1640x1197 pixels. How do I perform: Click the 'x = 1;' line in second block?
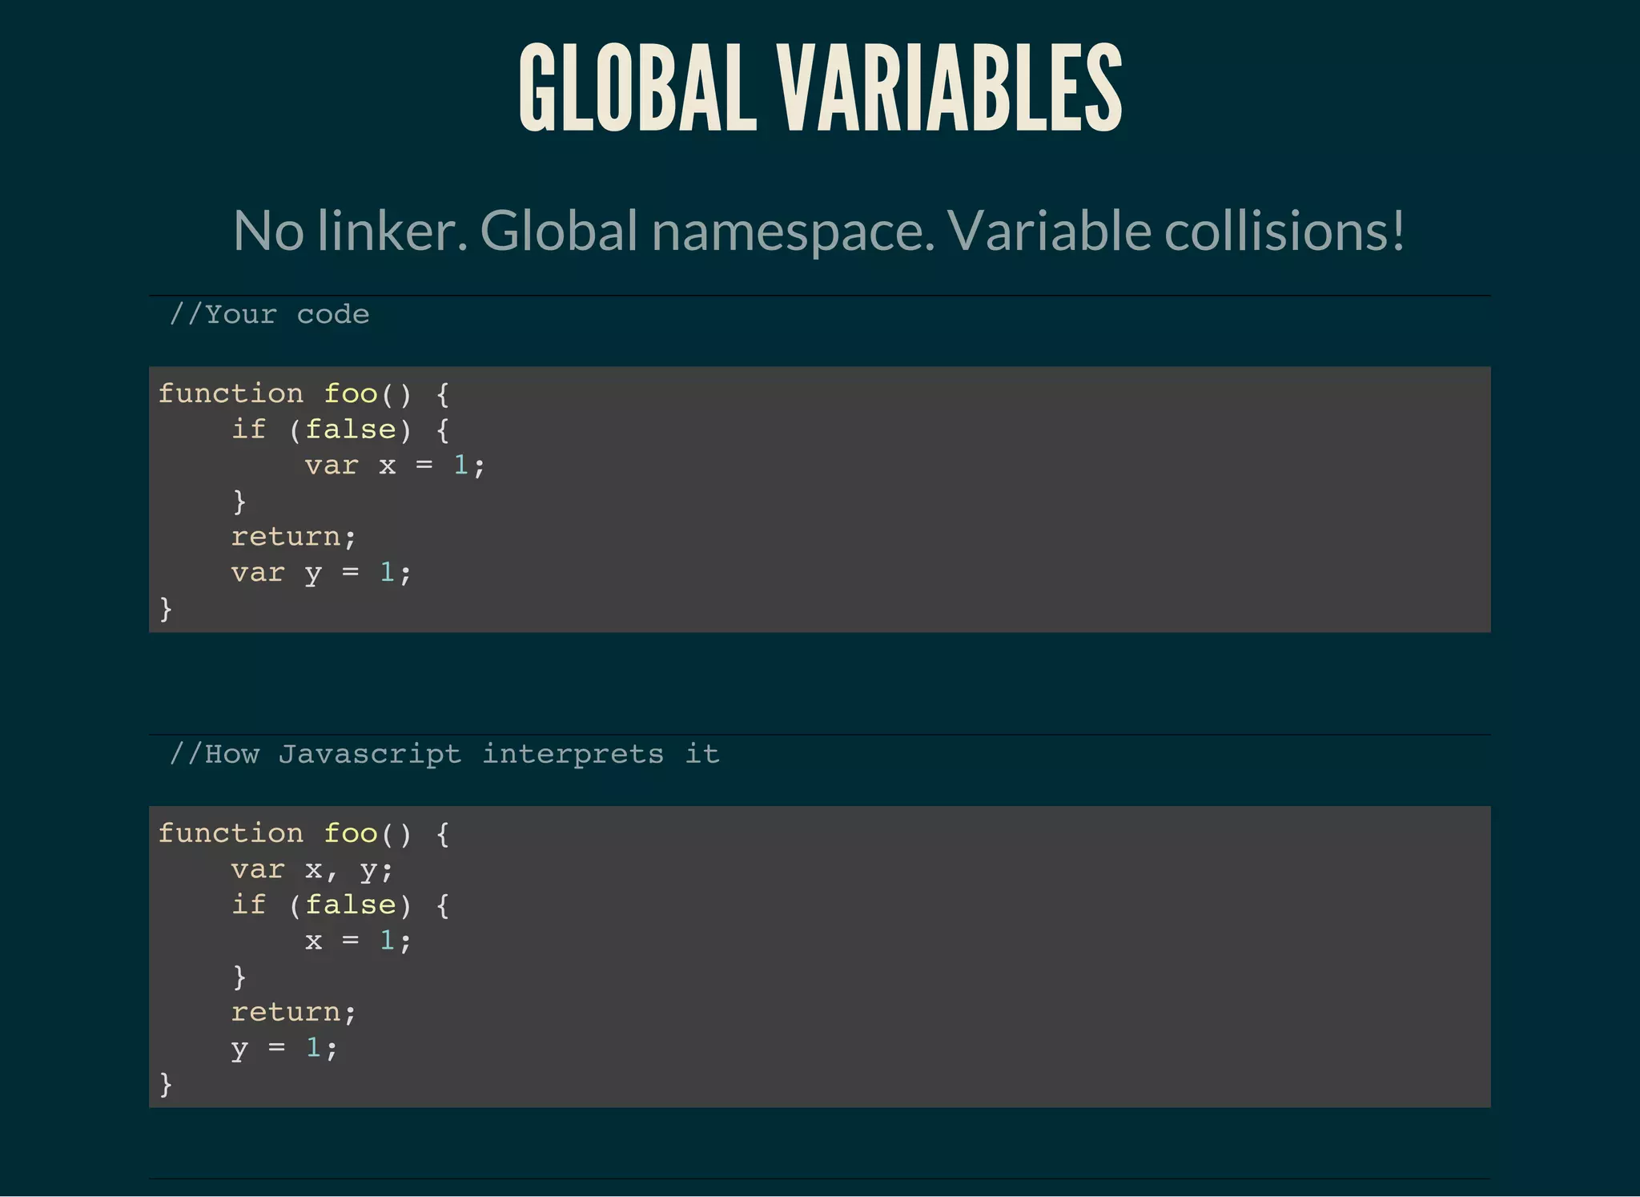pyautogui.click(x=358, y=941)
